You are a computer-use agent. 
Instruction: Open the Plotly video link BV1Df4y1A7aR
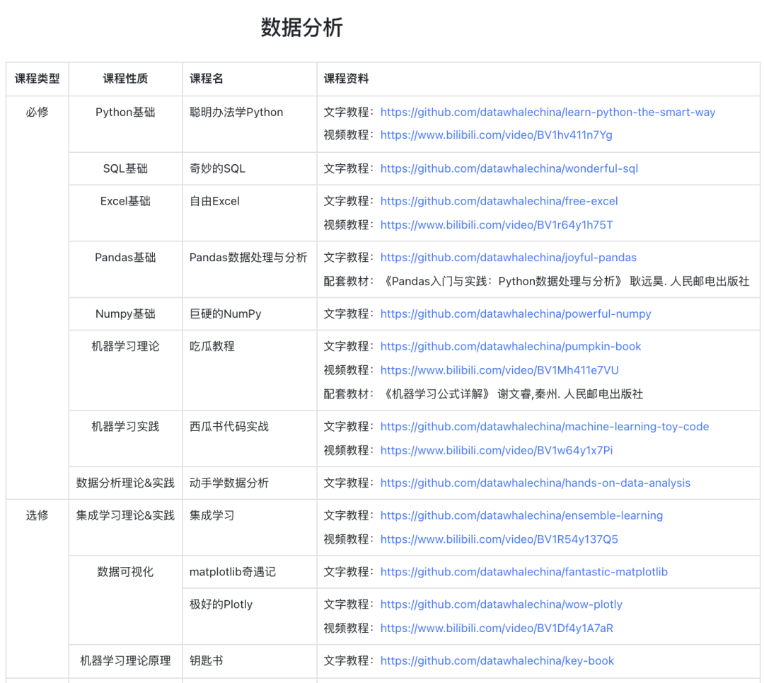[497, 628]
